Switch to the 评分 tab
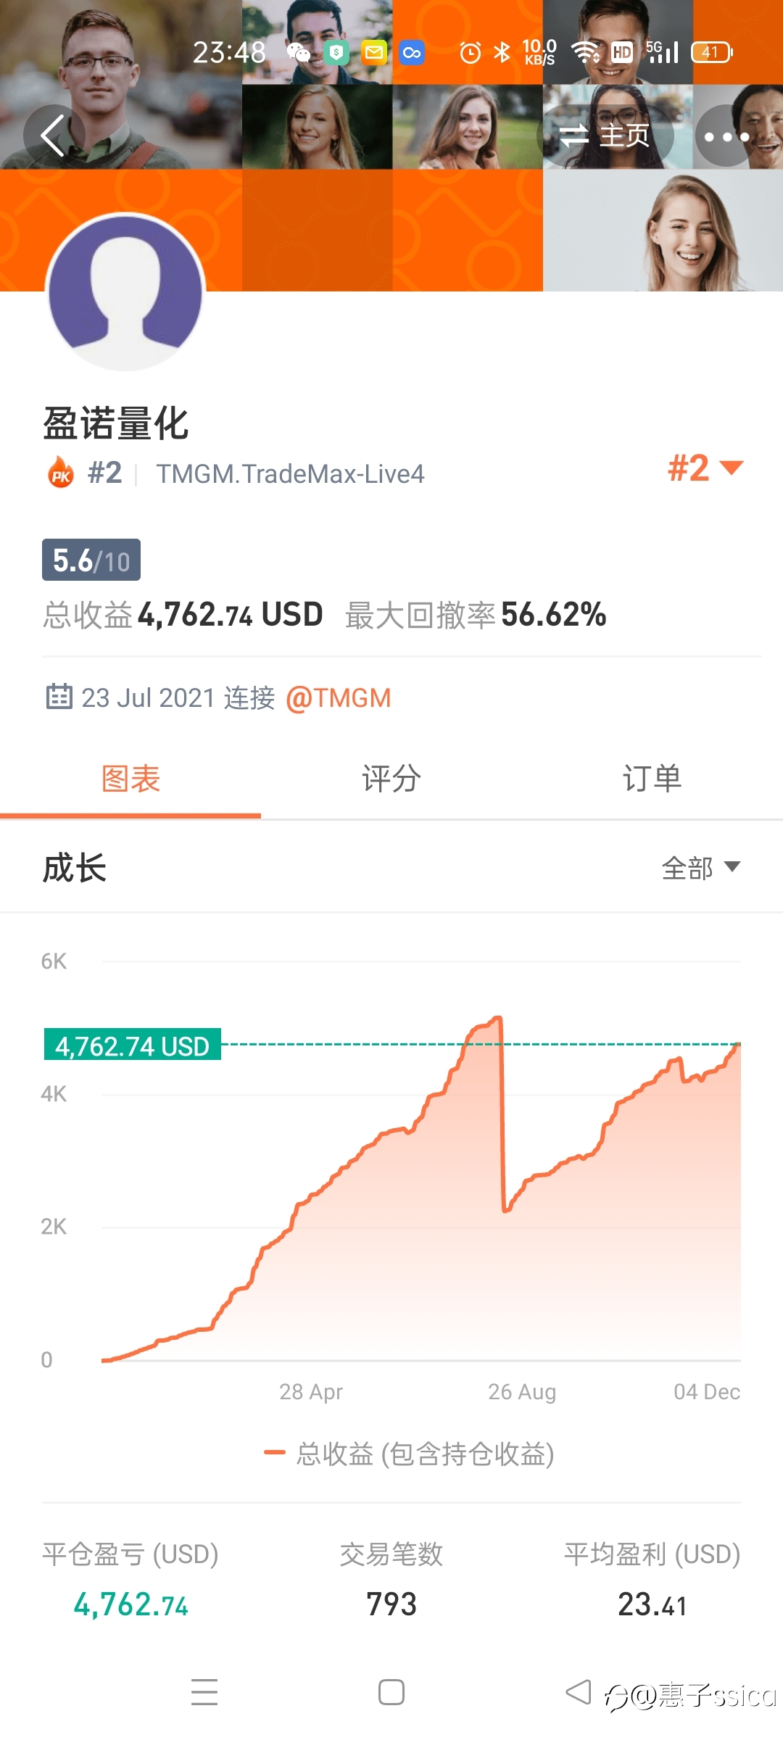The width and height of the screenshot is (783, 1740). coord(391,779)
